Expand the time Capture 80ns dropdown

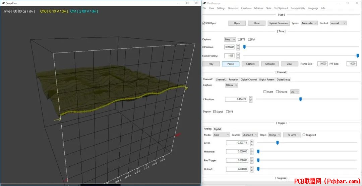pyautogui.click(x=230, y=39)
